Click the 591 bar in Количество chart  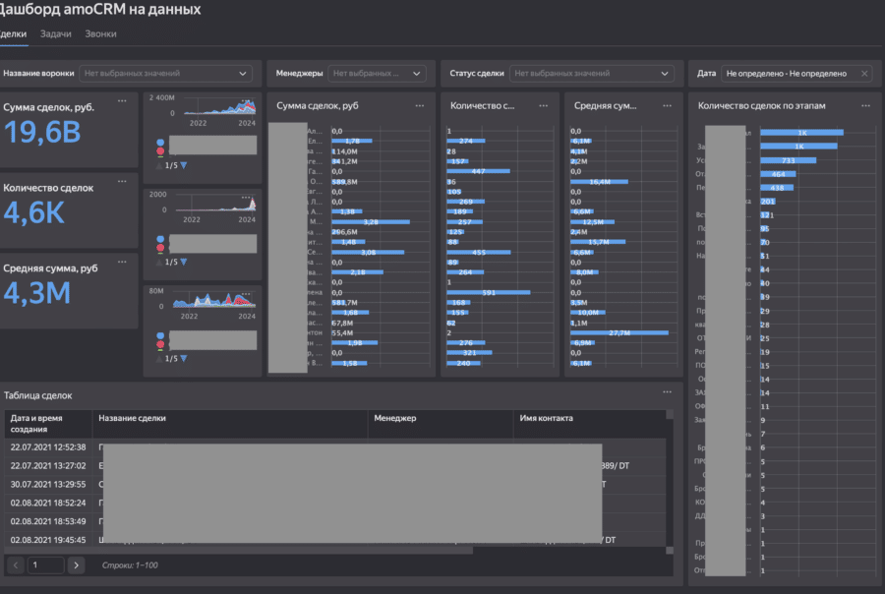pos(489,292)
